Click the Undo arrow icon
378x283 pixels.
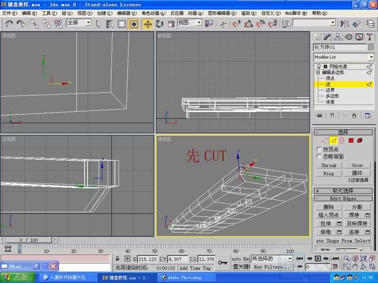click(x=9, y=23)
